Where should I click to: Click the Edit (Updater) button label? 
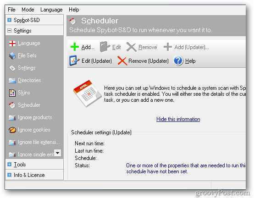(x=97, y=61)
